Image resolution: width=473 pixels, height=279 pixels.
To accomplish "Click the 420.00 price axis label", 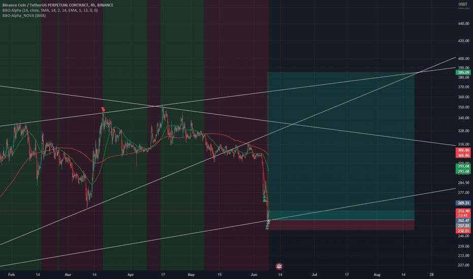I will tap(463, 41).
